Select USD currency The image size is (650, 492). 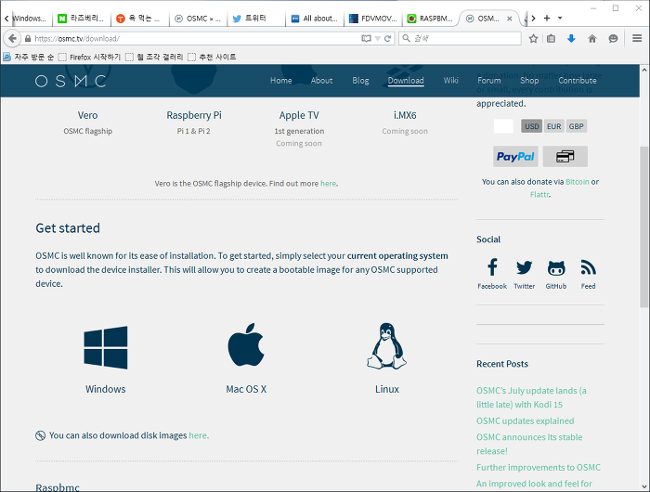[531, 126]
